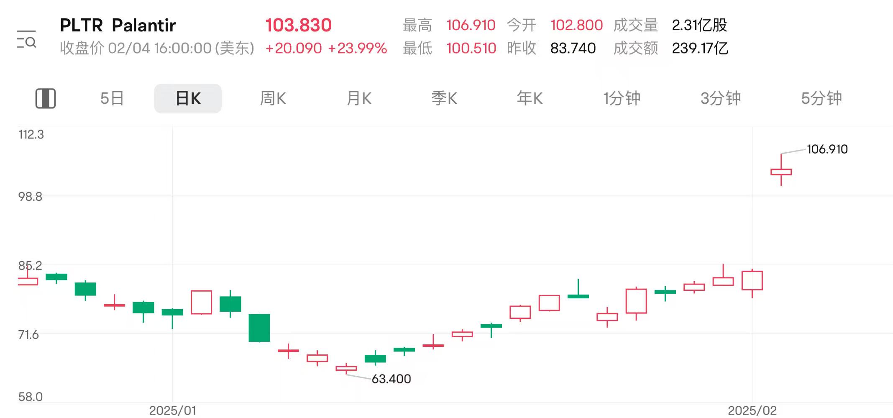Switch to 周K weekly chart
The width and height of the screenshot is (893, 418).
[273, 98]
